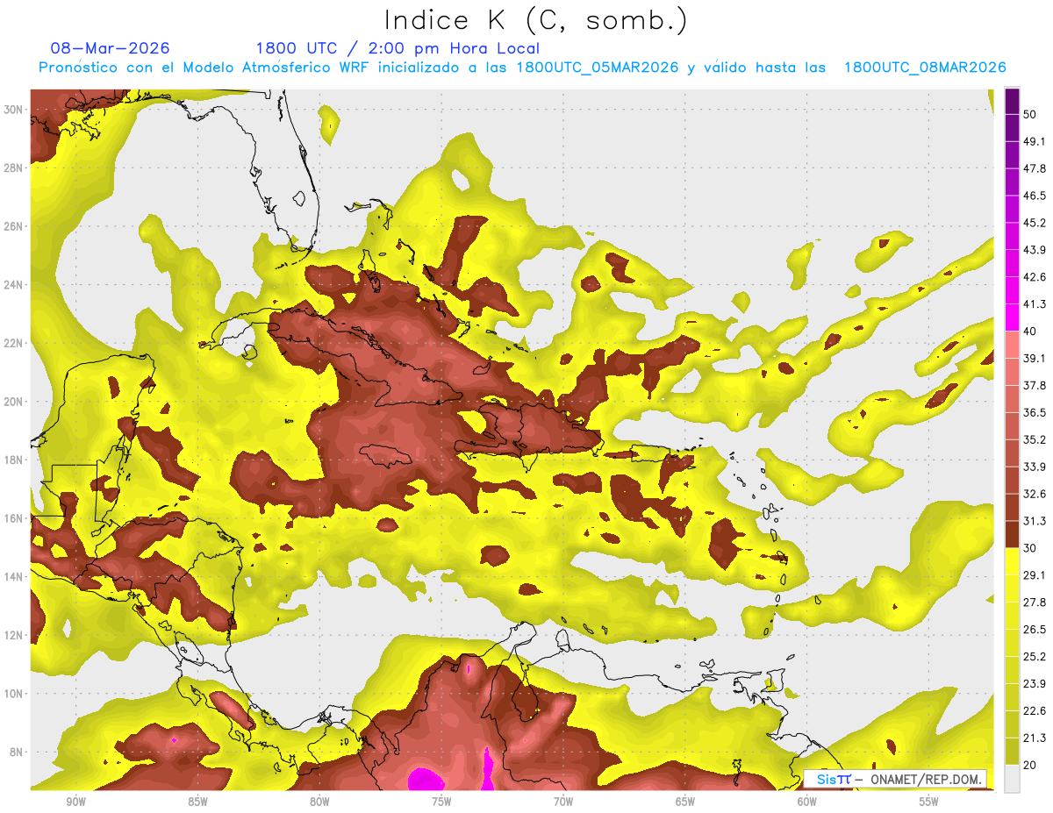Click legend value "49.1"
The width and height of the screenshot is (1053, 813).
click(x=1035, y=141)
